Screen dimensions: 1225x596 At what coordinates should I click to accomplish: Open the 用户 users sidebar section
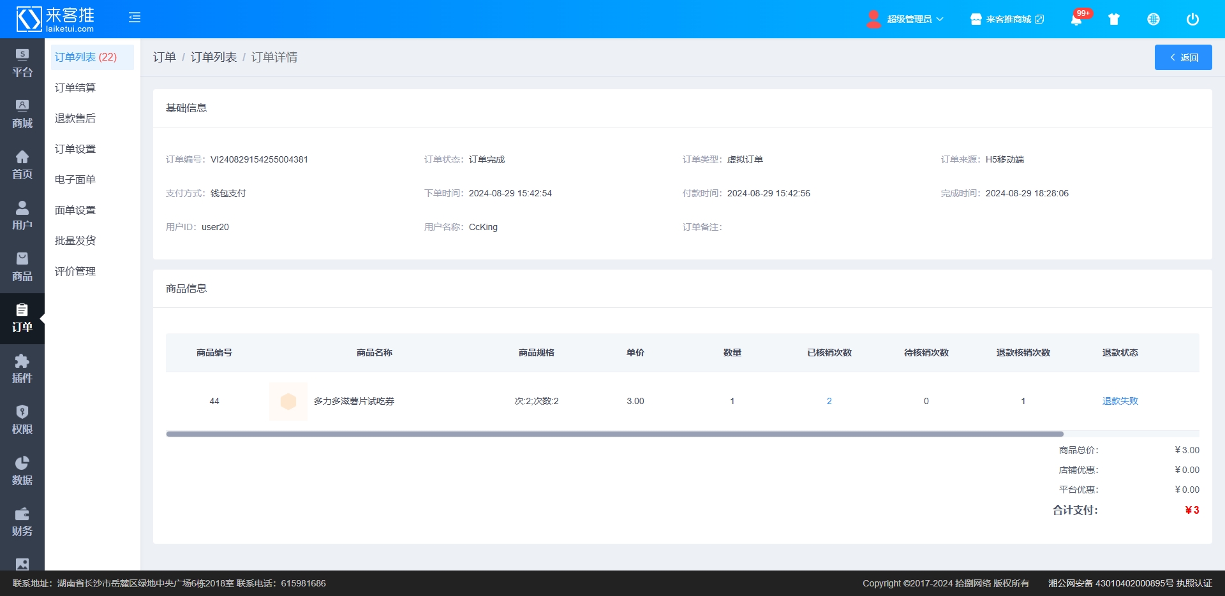(22, 216)
